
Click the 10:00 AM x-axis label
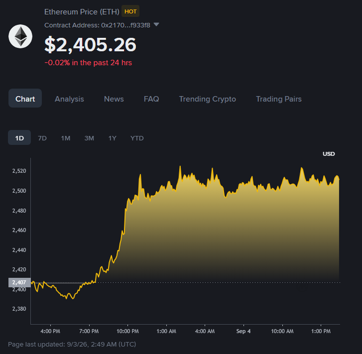282,331
